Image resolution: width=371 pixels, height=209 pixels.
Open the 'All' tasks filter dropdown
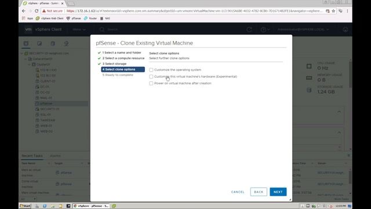[x=28, y=199]
